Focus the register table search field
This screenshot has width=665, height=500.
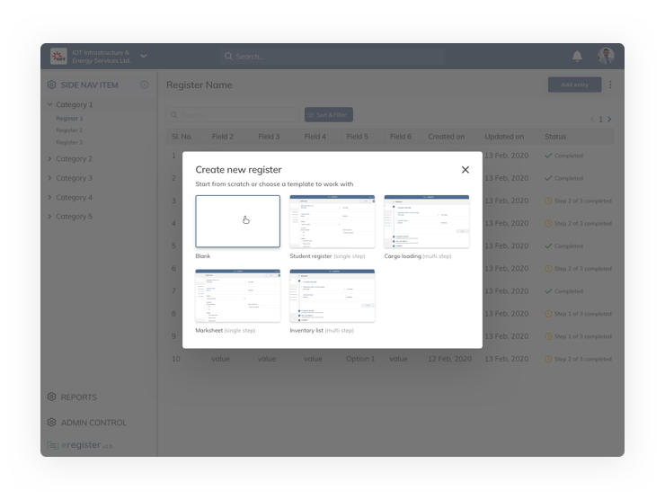tap(233, 114)
